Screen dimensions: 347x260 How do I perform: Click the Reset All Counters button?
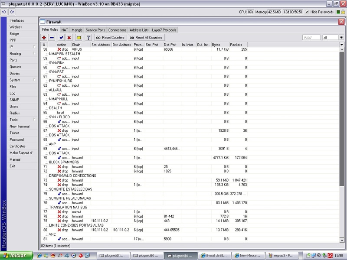146,38
